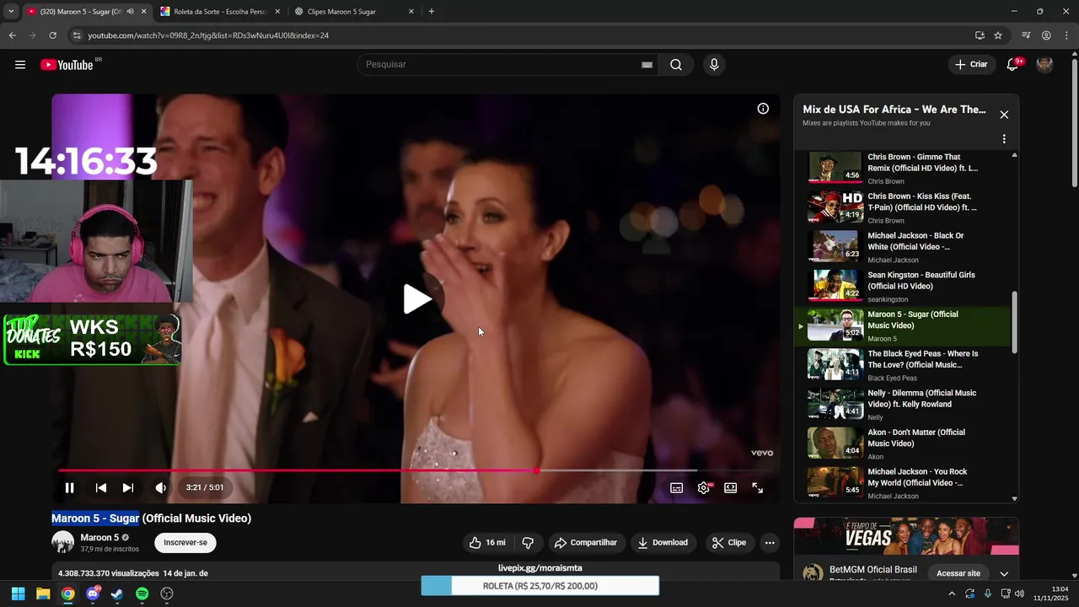Screen dimensions: 1079x607
Task: Click the Criar button
Action: coord(971,65)
